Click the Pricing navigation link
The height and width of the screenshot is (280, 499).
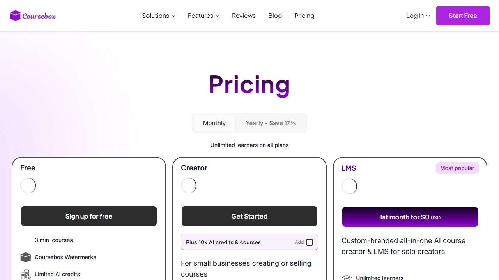click(304, 16)
